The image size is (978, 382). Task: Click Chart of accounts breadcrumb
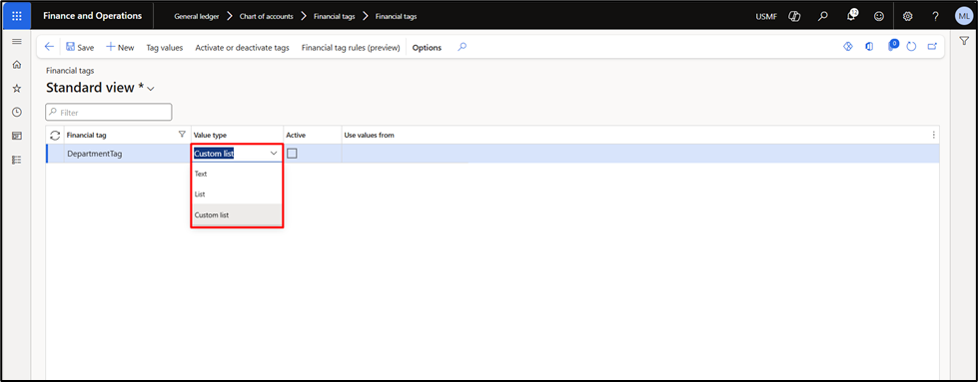pos(267,16)
